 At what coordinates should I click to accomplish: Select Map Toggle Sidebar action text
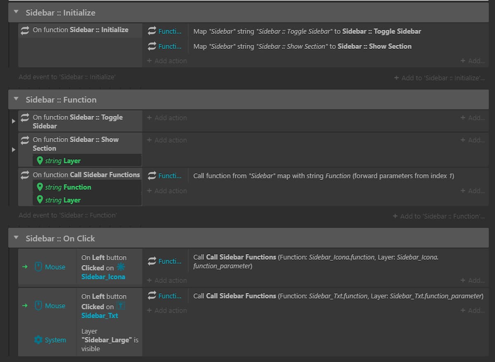(307, 31)
